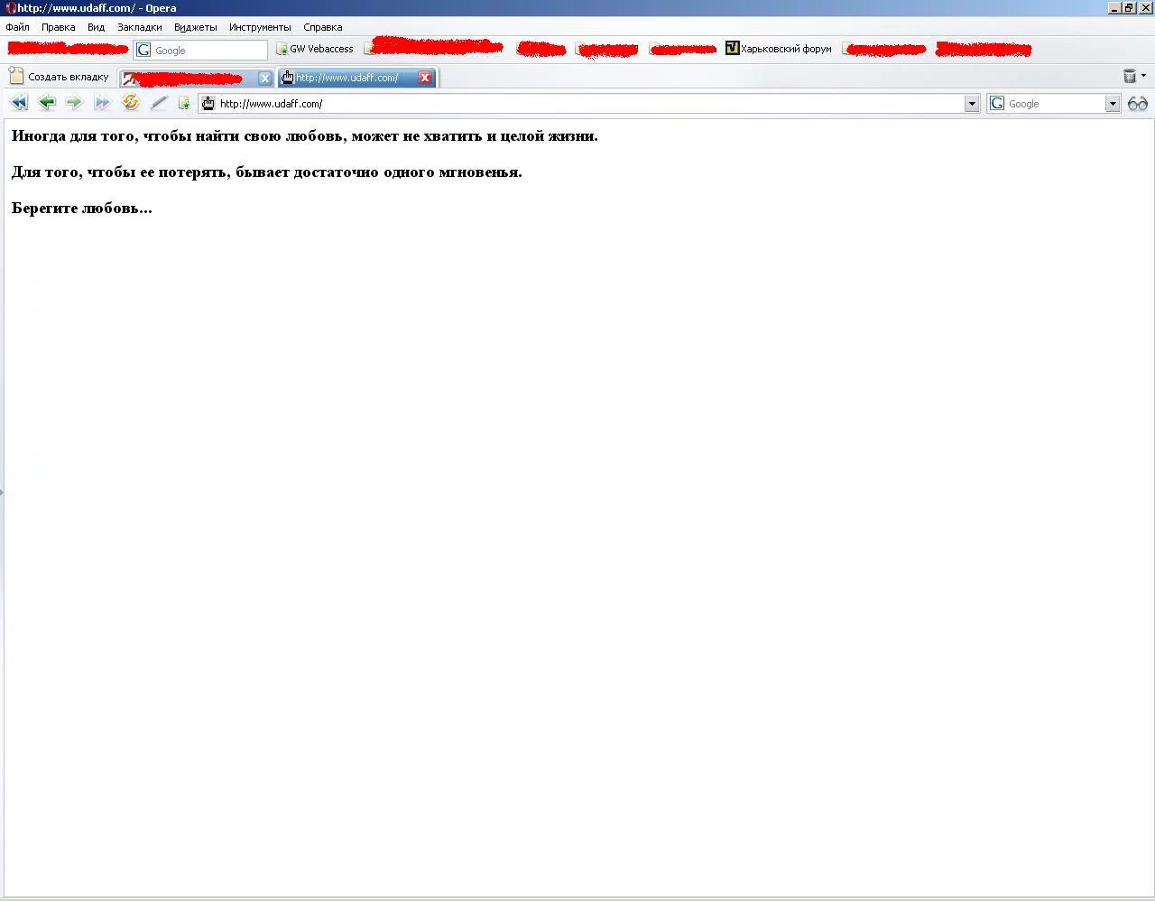Open the Инструменты menu
1155x901 pixels.
click(260, 27)
